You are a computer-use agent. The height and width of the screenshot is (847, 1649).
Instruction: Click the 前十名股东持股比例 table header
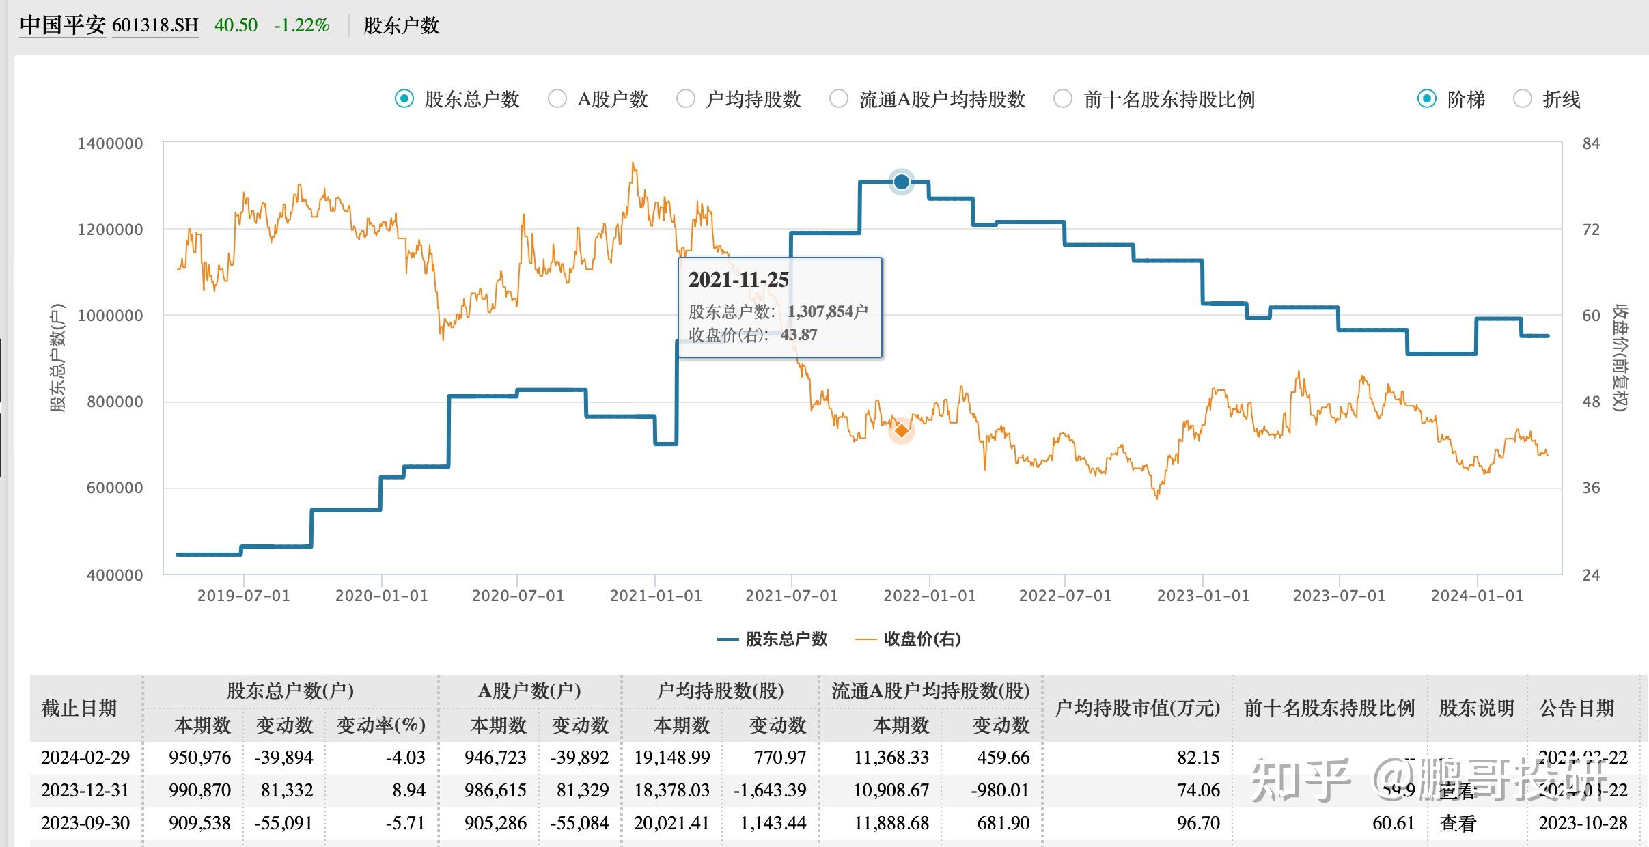pos(1329,708)
